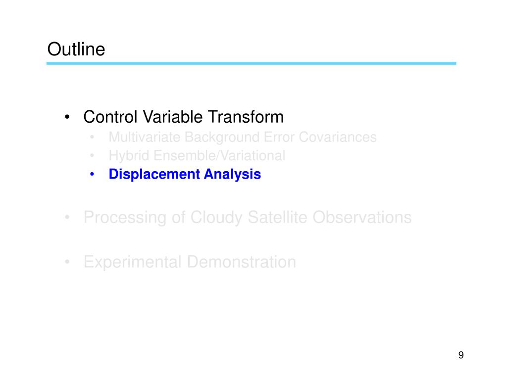Click the bullet before Experimental Demonstration
The width and height of the screenshot is (507, 380).
(x=67, y=262)
